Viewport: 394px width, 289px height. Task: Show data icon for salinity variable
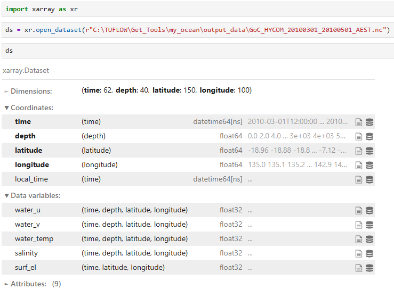(369, 253)
